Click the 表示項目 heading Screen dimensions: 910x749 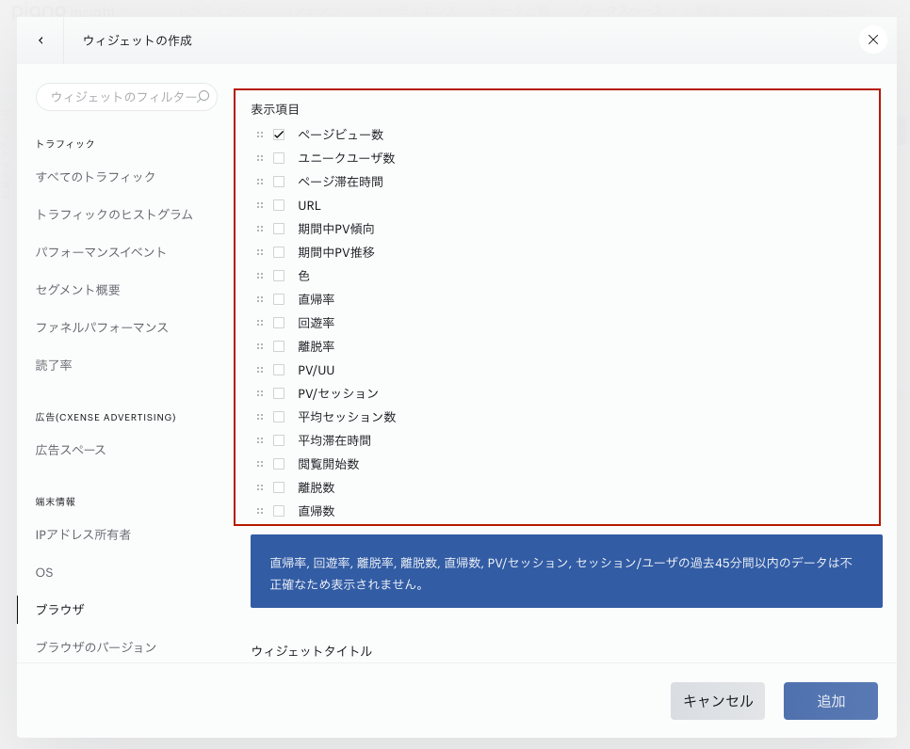[275, 109]
